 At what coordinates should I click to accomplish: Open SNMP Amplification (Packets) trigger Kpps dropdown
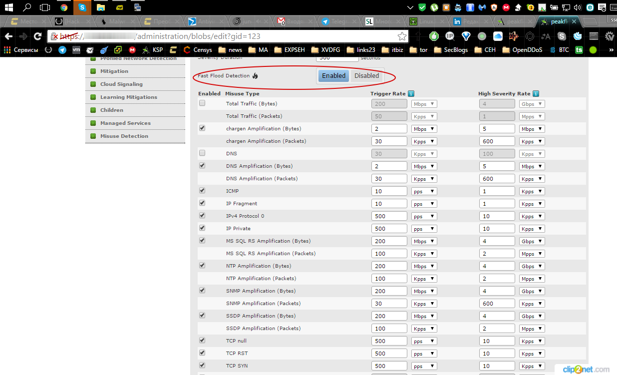click(424, 304)
